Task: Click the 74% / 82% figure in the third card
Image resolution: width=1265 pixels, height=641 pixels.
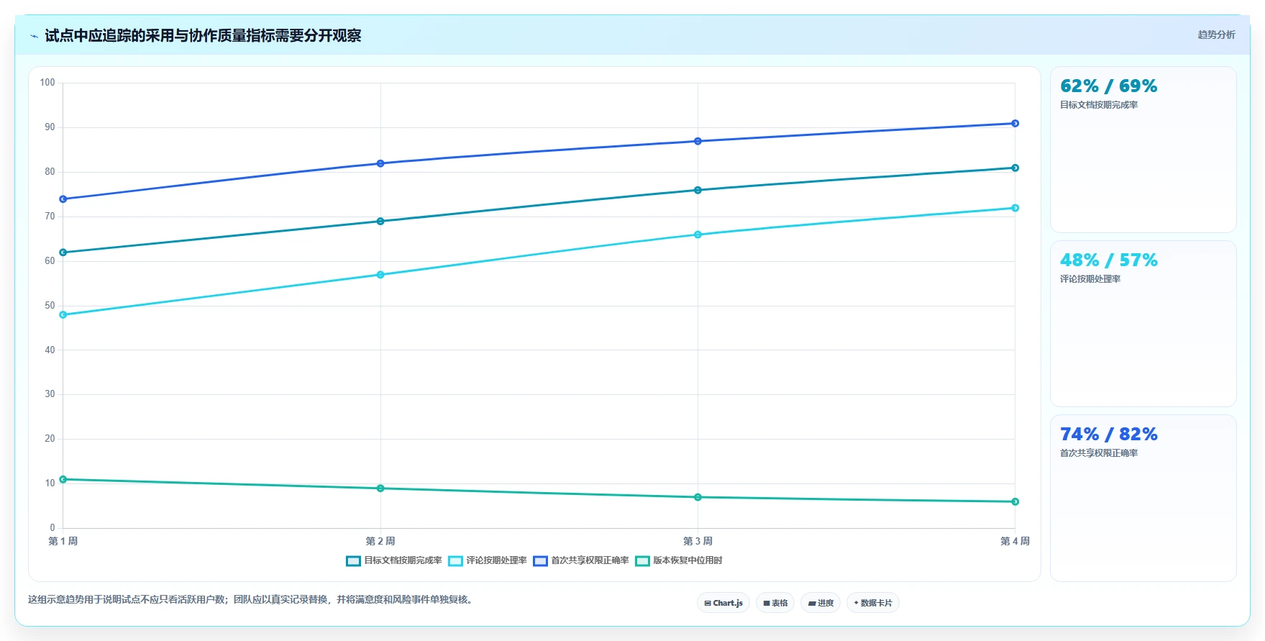Action: click(1108, 435)
